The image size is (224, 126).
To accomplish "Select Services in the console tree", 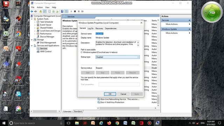I will (43, 49).
